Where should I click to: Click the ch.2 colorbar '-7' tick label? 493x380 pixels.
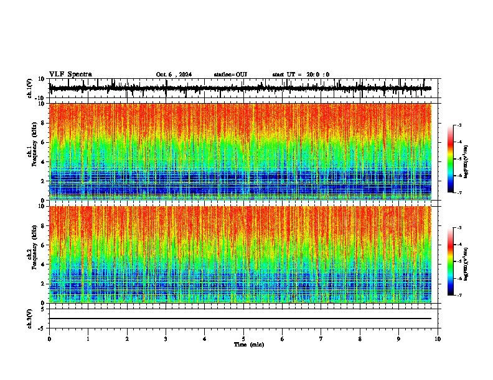click(459, 296)
